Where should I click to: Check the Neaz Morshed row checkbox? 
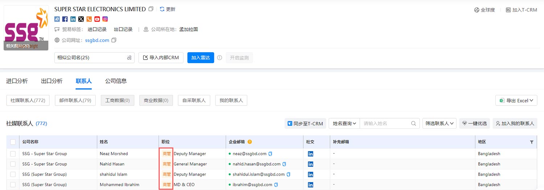pyautogui.click(x=13, y=154)
